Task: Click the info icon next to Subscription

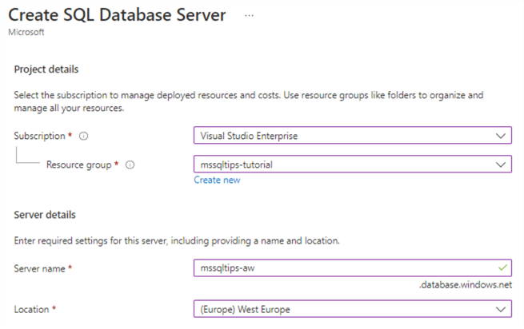Action: [84, 137]
